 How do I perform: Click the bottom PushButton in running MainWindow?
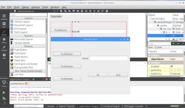[67, 79]
